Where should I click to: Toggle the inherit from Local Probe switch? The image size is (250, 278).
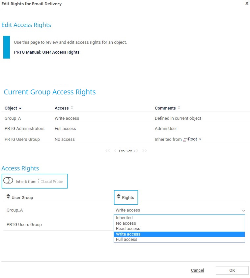(8, 181)
